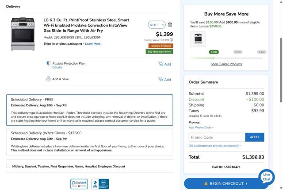This screenshot has width=283, height=190.
Task: Click the $250 savings tier marker
Action: [x=238, y=52]
